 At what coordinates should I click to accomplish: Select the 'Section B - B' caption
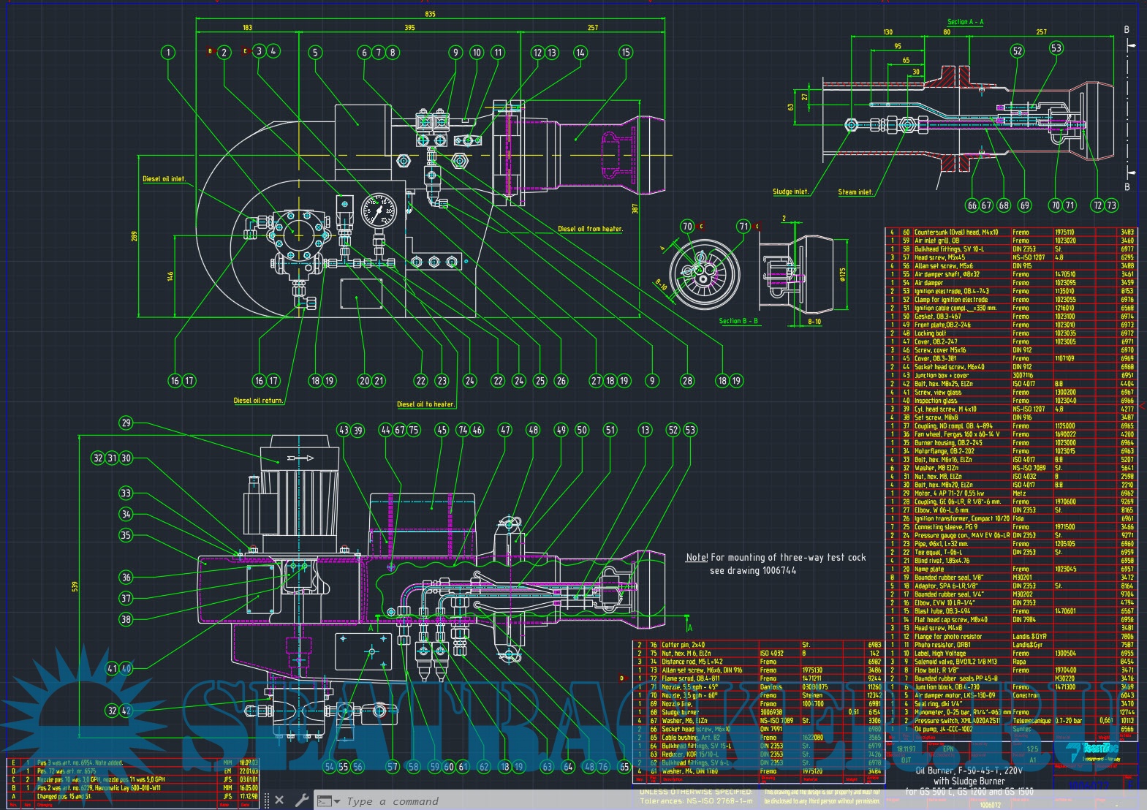pos(738,321)
